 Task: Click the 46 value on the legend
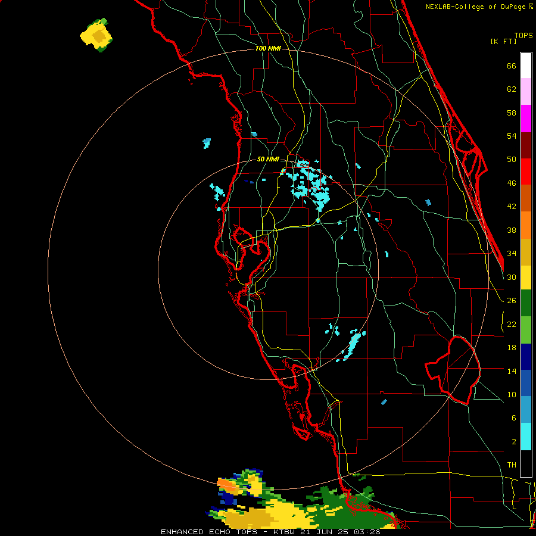pyautogui.click(x=512, y=183)
